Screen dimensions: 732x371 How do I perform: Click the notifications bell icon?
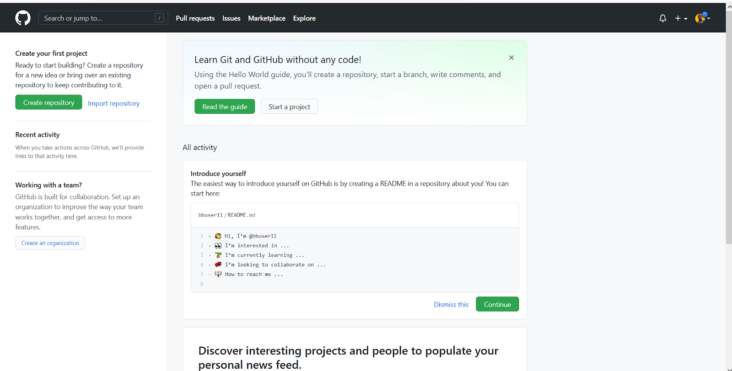pos(662,18)
